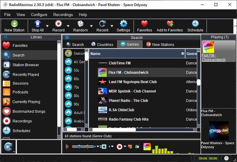Open Recently Played in Library
The image size is (237, 162).
pos(29,74)
